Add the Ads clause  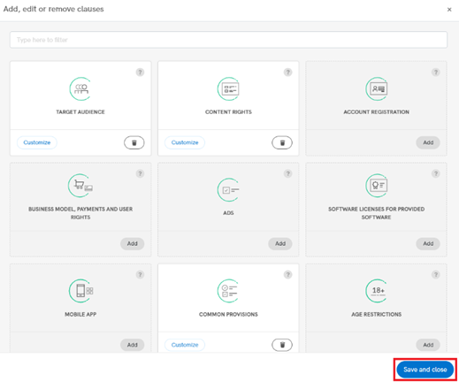tap(280, 244)
